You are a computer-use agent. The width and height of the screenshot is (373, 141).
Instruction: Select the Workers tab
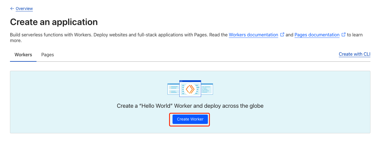[x=23, y=55]
